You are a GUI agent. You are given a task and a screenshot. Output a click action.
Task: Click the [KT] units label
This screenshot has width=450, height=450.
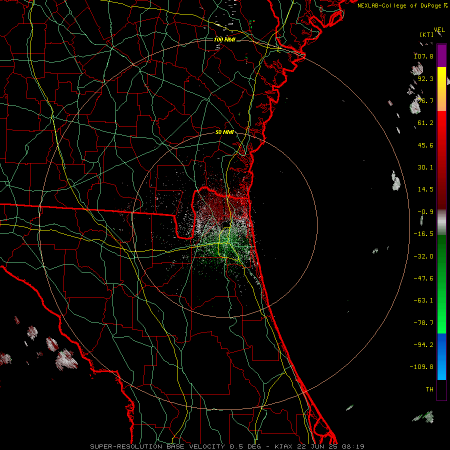427,34
